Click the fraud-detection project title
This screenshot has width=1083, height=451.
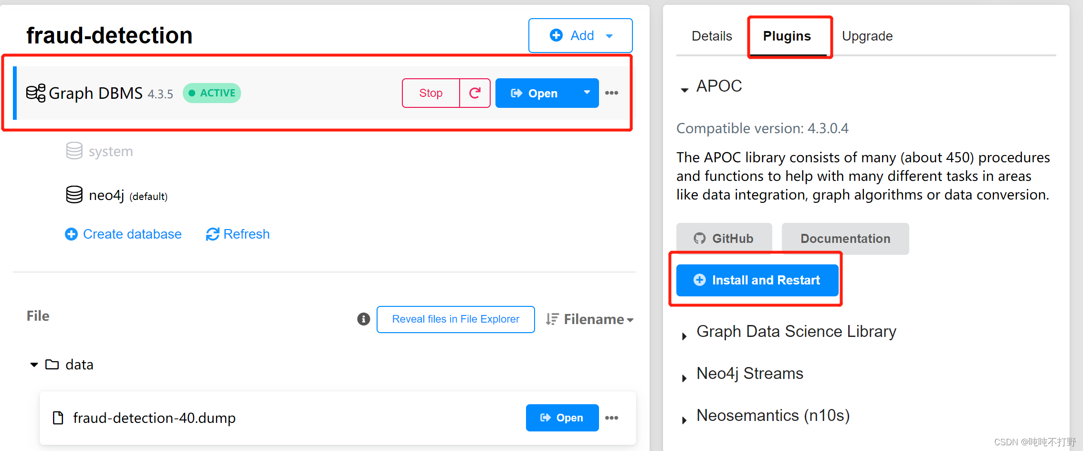(109, 35)
